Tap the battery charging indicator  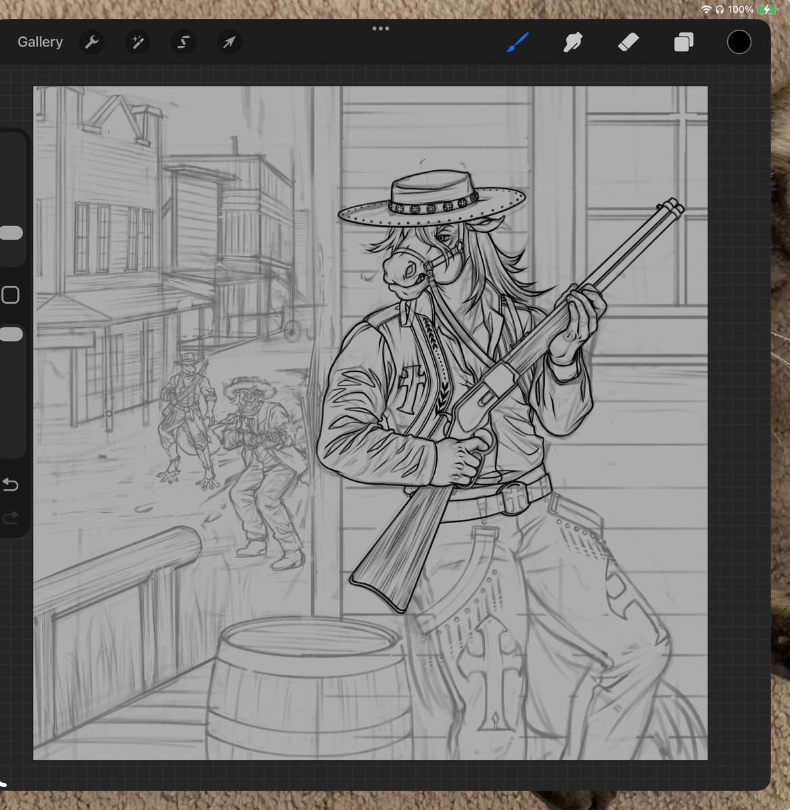[x=767, y=9]
